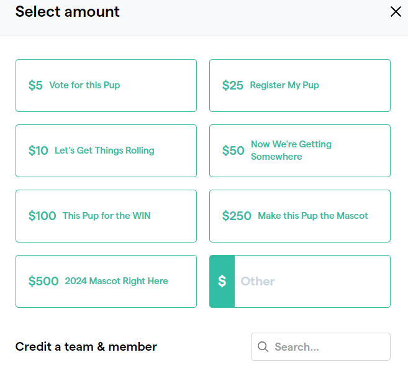Click the team and member Search box
This screenshot has height=365, width=408.
(320, 347)
